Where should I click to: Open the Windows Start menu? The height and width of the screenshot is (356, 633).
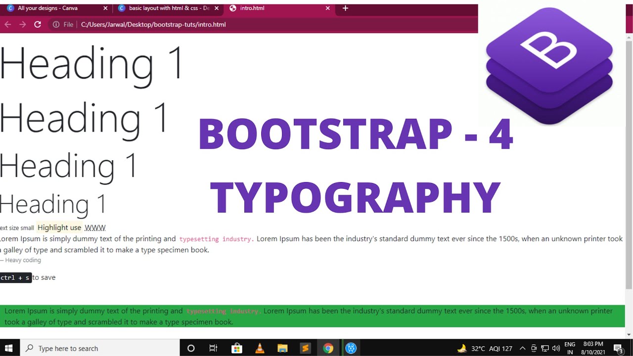(9, 348)
